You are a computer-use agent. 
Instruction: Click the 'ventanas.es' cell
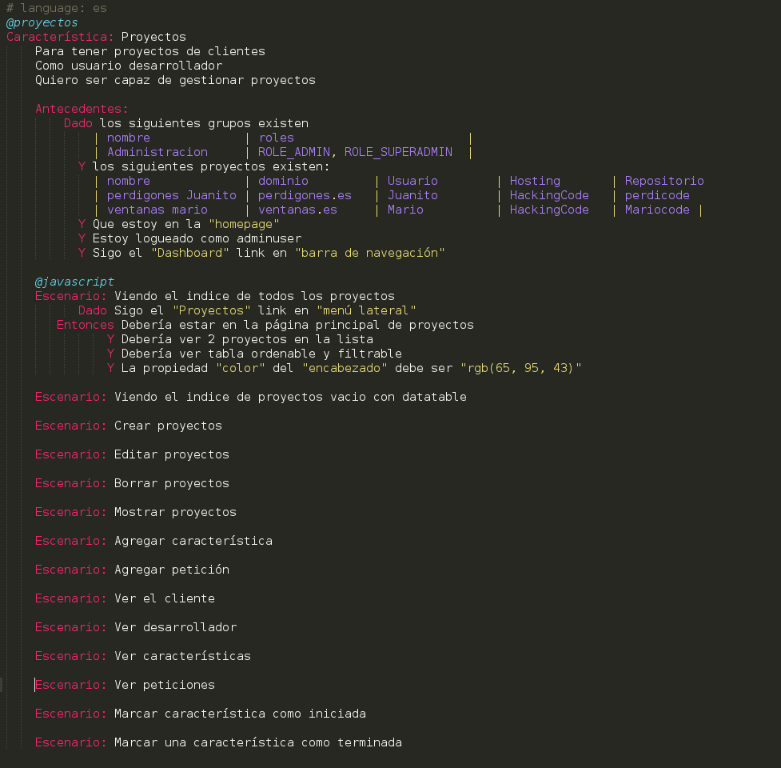pos(298,210)
